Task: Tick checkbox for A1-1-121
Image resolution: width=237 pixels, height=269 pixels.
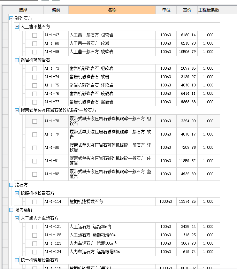Action: pyautogui.click(x=35, y=227)
